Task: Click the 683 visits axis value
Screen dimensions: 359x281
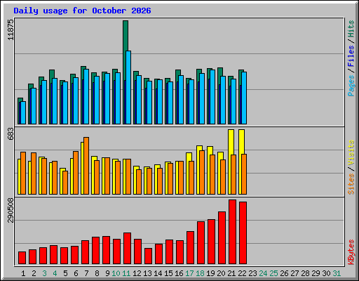Action: (11, 133)
